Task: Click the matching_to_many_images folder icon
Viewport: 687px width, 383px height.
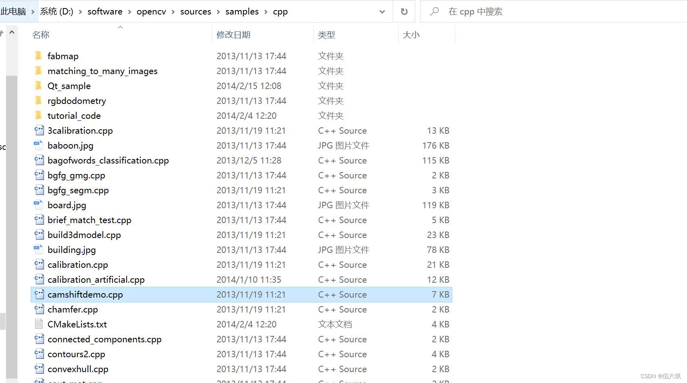Action: [x=39, y=70]
